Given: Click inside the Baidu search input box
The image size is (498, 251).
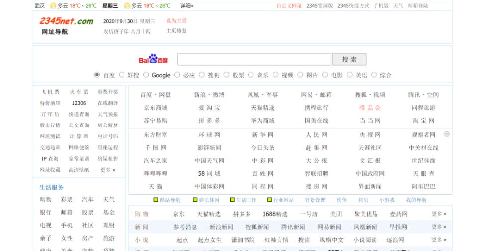Looking at the screenshot, I should pos(254,59).
